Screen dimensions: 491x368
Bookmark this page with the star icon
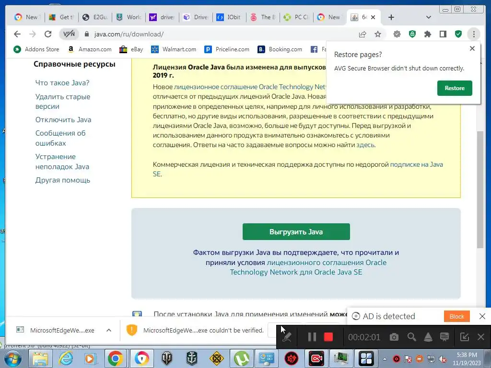click(378, 34)
